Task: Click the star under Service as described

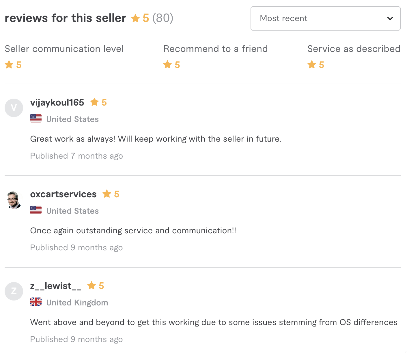Action: point(311,64)
